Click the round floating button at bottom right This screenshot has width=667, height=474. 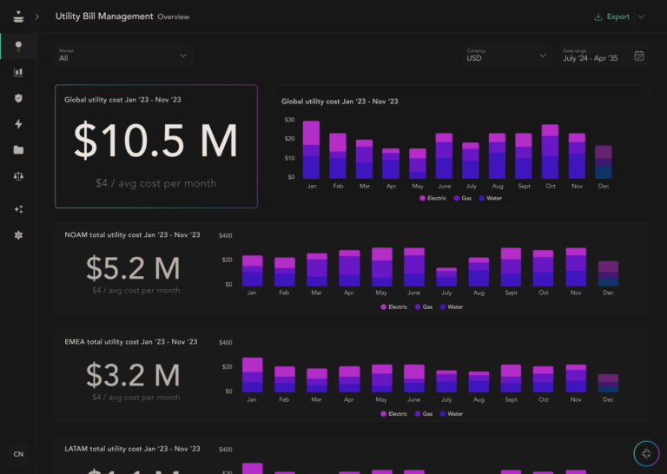[x=644, y=453]
